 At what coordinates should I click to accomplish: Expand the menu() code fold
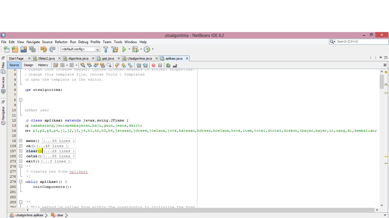click(x=20, y=141)
